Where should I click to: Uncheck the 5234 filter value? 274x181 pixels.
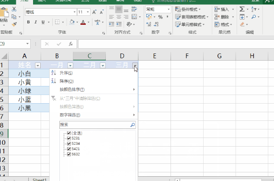pyautogui.click(x=69, y=144)
